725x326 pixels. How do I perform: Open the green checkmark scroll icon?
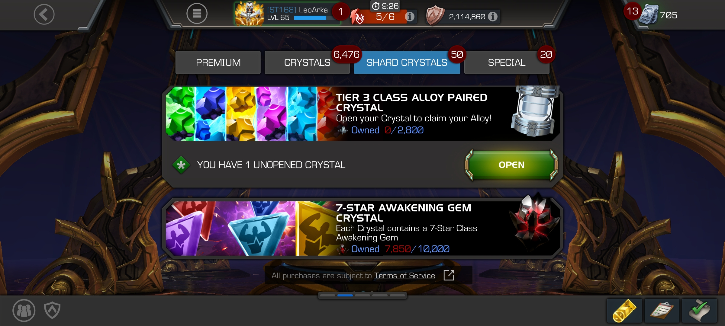(x=699, y=311)
